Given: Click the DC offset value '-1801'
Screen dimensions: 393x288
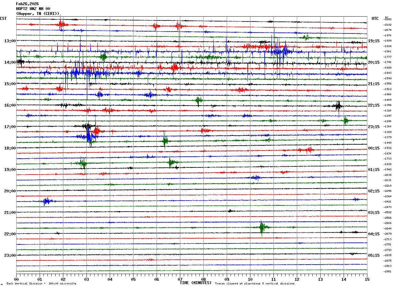Looking at the screenshot, I should [388, 51].
